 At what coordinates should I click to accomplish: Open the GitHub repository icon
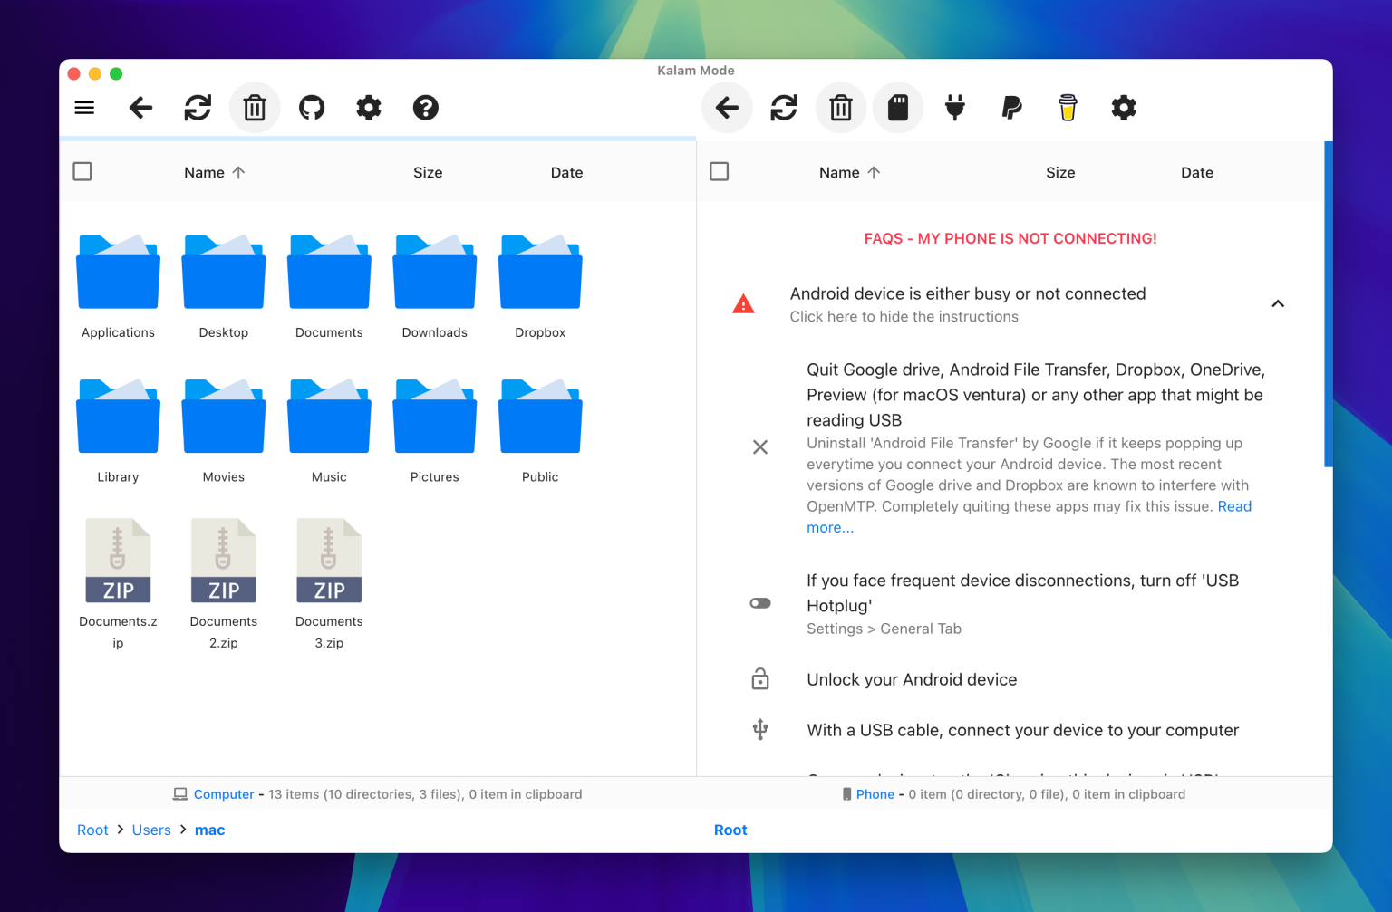point(312,107)
